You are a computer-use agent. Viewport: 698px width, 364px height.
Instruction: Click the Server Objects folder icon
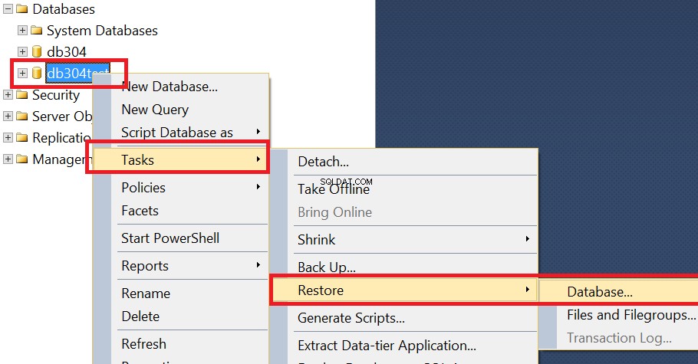coord(21,116)
